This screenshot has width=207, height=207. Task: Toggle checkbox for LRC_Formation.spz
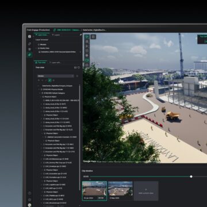(x=44, y=177)
